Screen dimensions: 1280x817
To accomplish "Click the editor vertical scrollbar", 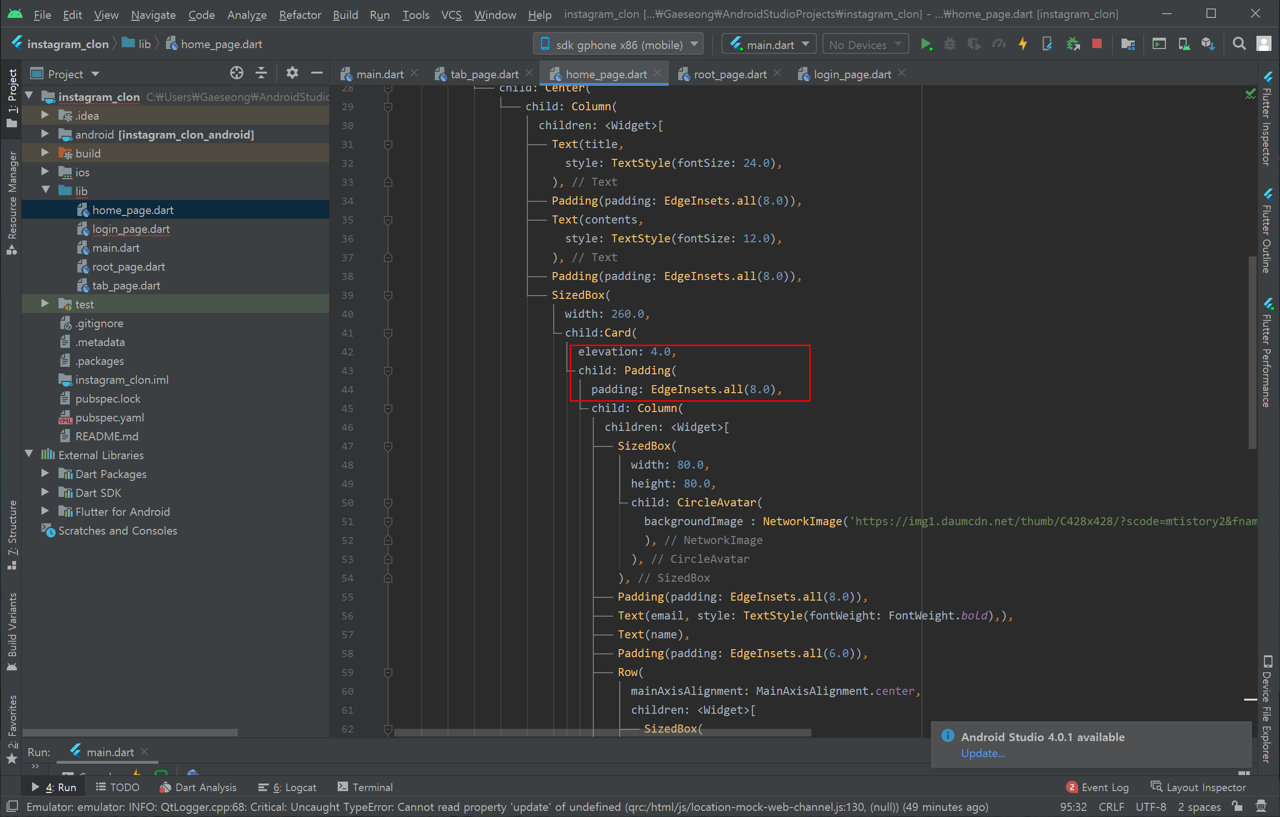I will (x=1252, y=353).
